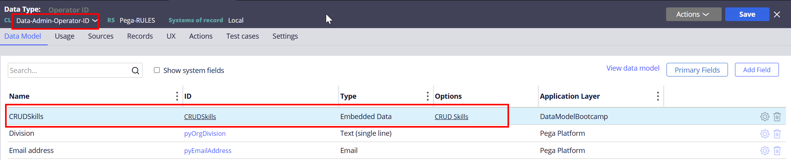Click the Add Field button
Viewport: 791px width, 160px height.
[757, 70]
